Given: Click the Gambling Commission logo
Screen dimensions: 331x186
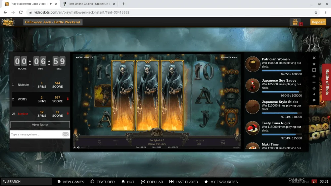Looking at the screenshot, I should [298, 181].
